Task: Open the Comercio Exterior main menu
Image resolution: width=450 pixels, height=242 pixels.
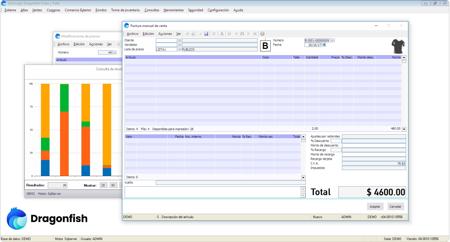Action: [x=78, y=10]
